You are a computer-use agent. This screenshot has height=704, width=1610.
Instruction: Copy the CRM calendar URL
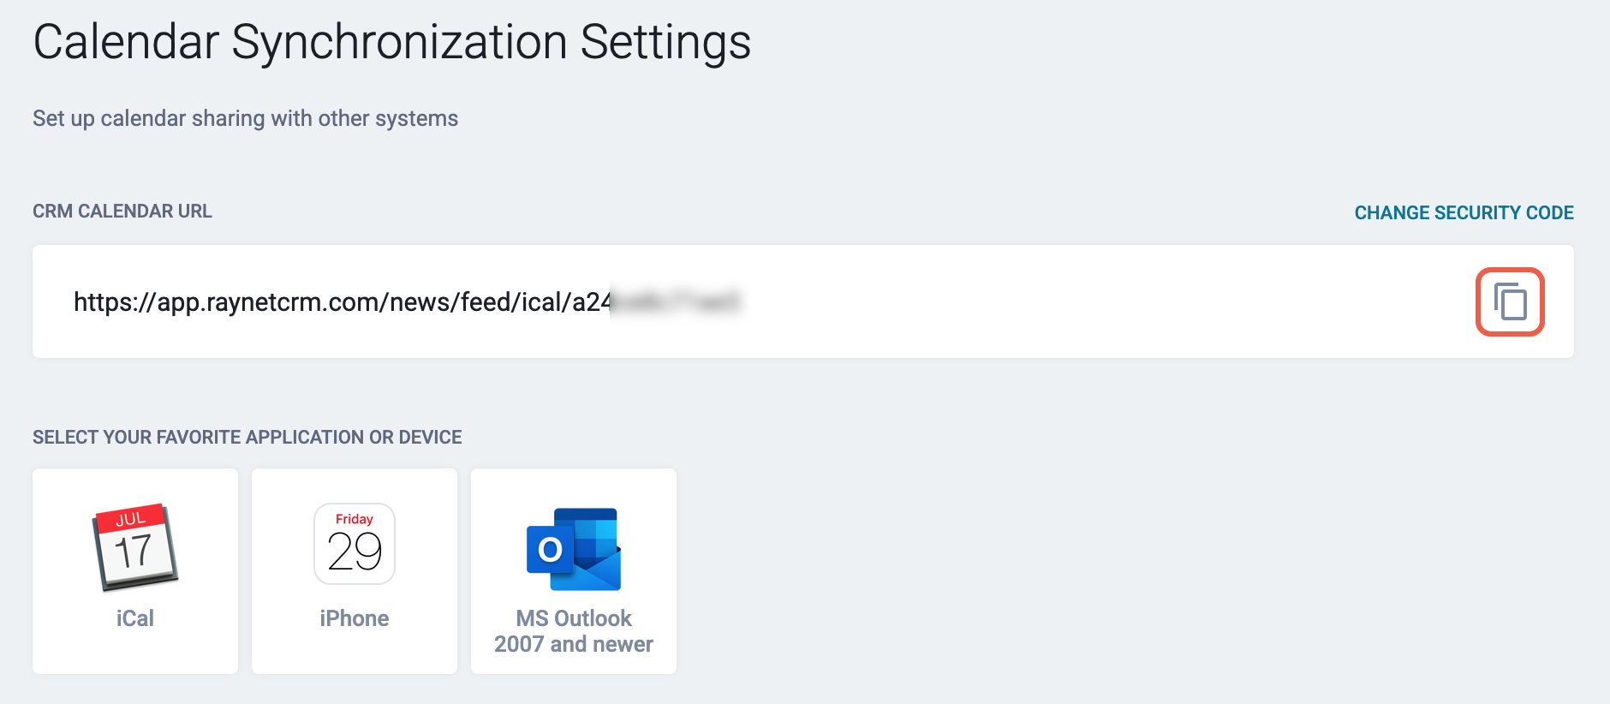click(x=1510, y=301)
